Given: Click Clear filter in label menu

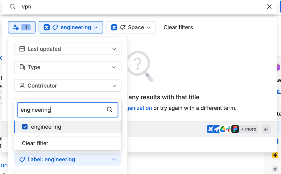Looking at the screenshot, I should (35, 143).
